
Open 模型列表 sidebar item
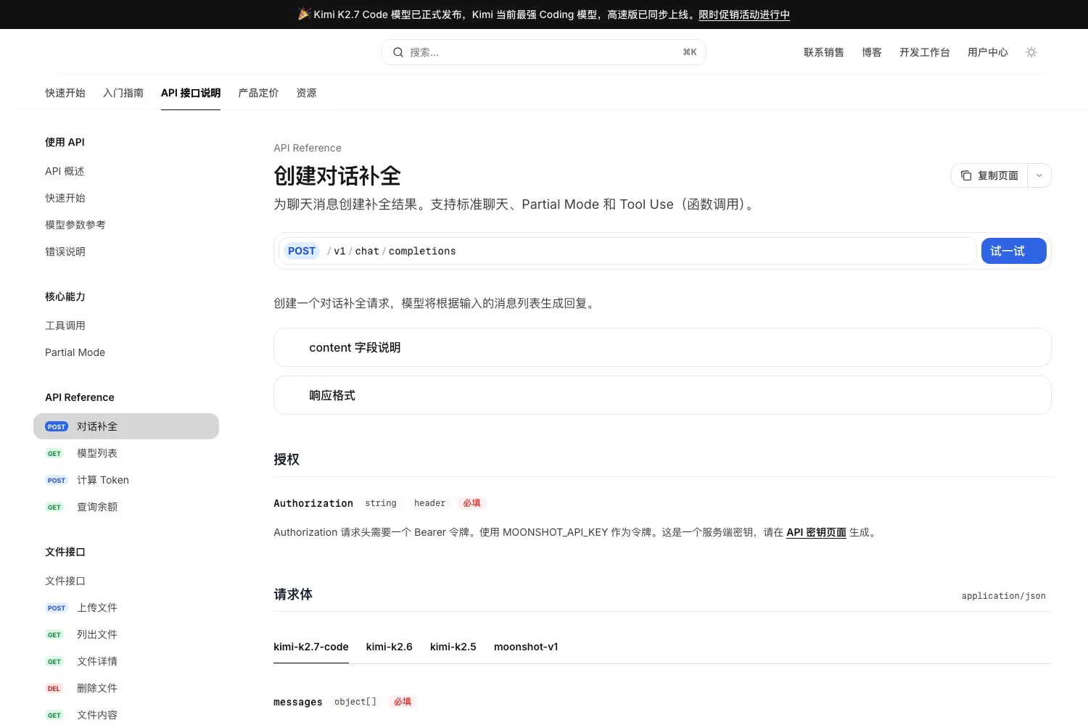point(126,453)
